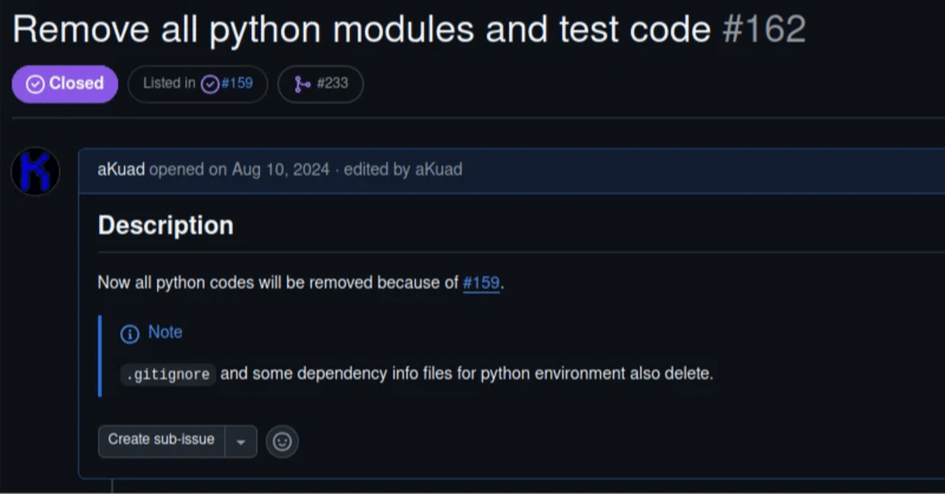
Task: Open #159 link in Listed in pill
Action: point(237,83)
